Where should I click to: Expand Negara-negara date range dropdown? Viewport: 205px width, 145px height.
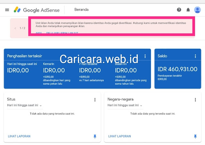[125, 105]
